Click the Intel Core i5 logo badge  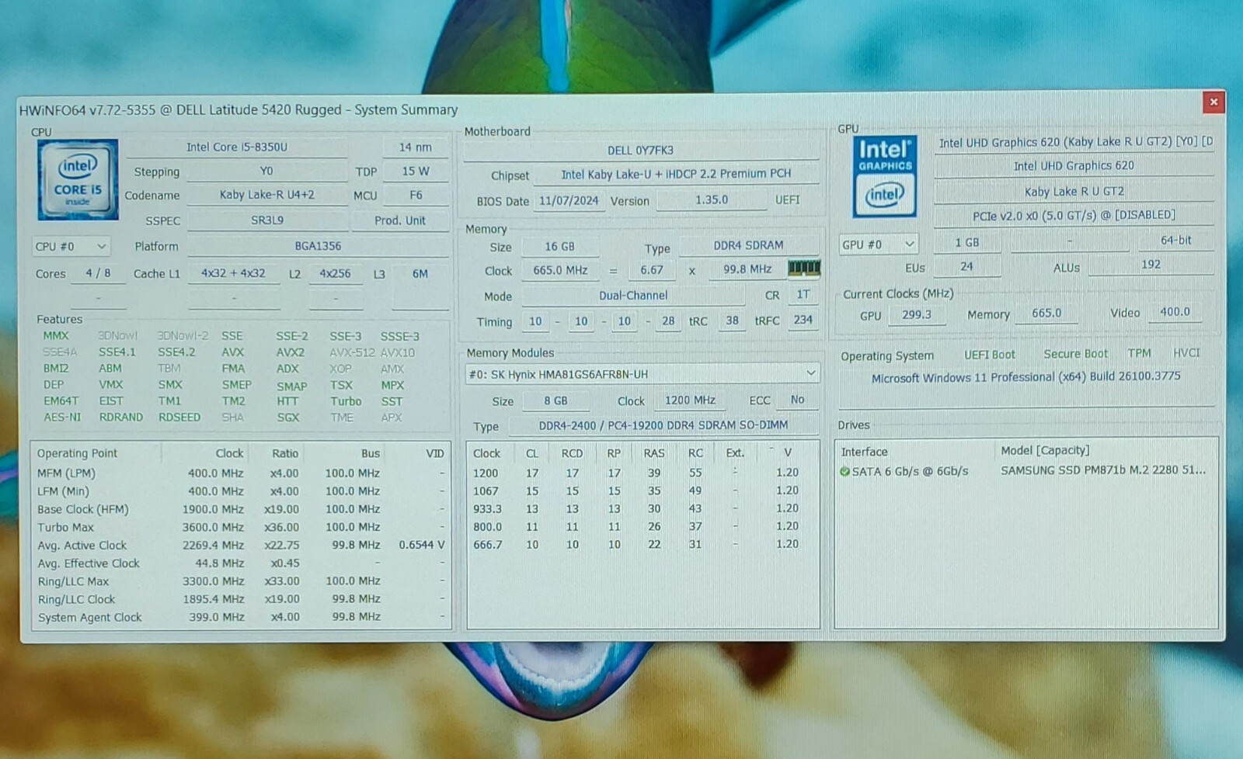tap(78, 179)
